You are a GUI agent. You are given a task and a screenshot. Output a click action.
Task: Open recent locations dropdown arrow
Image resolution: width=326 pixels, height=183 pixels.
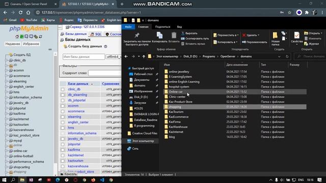point(139,56)
